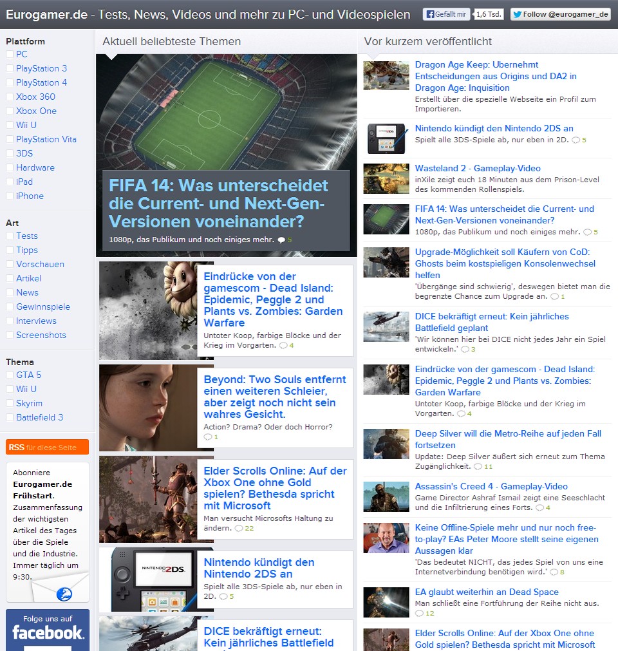Open the 'Folge uns auf facebook' box

(48, 630)
